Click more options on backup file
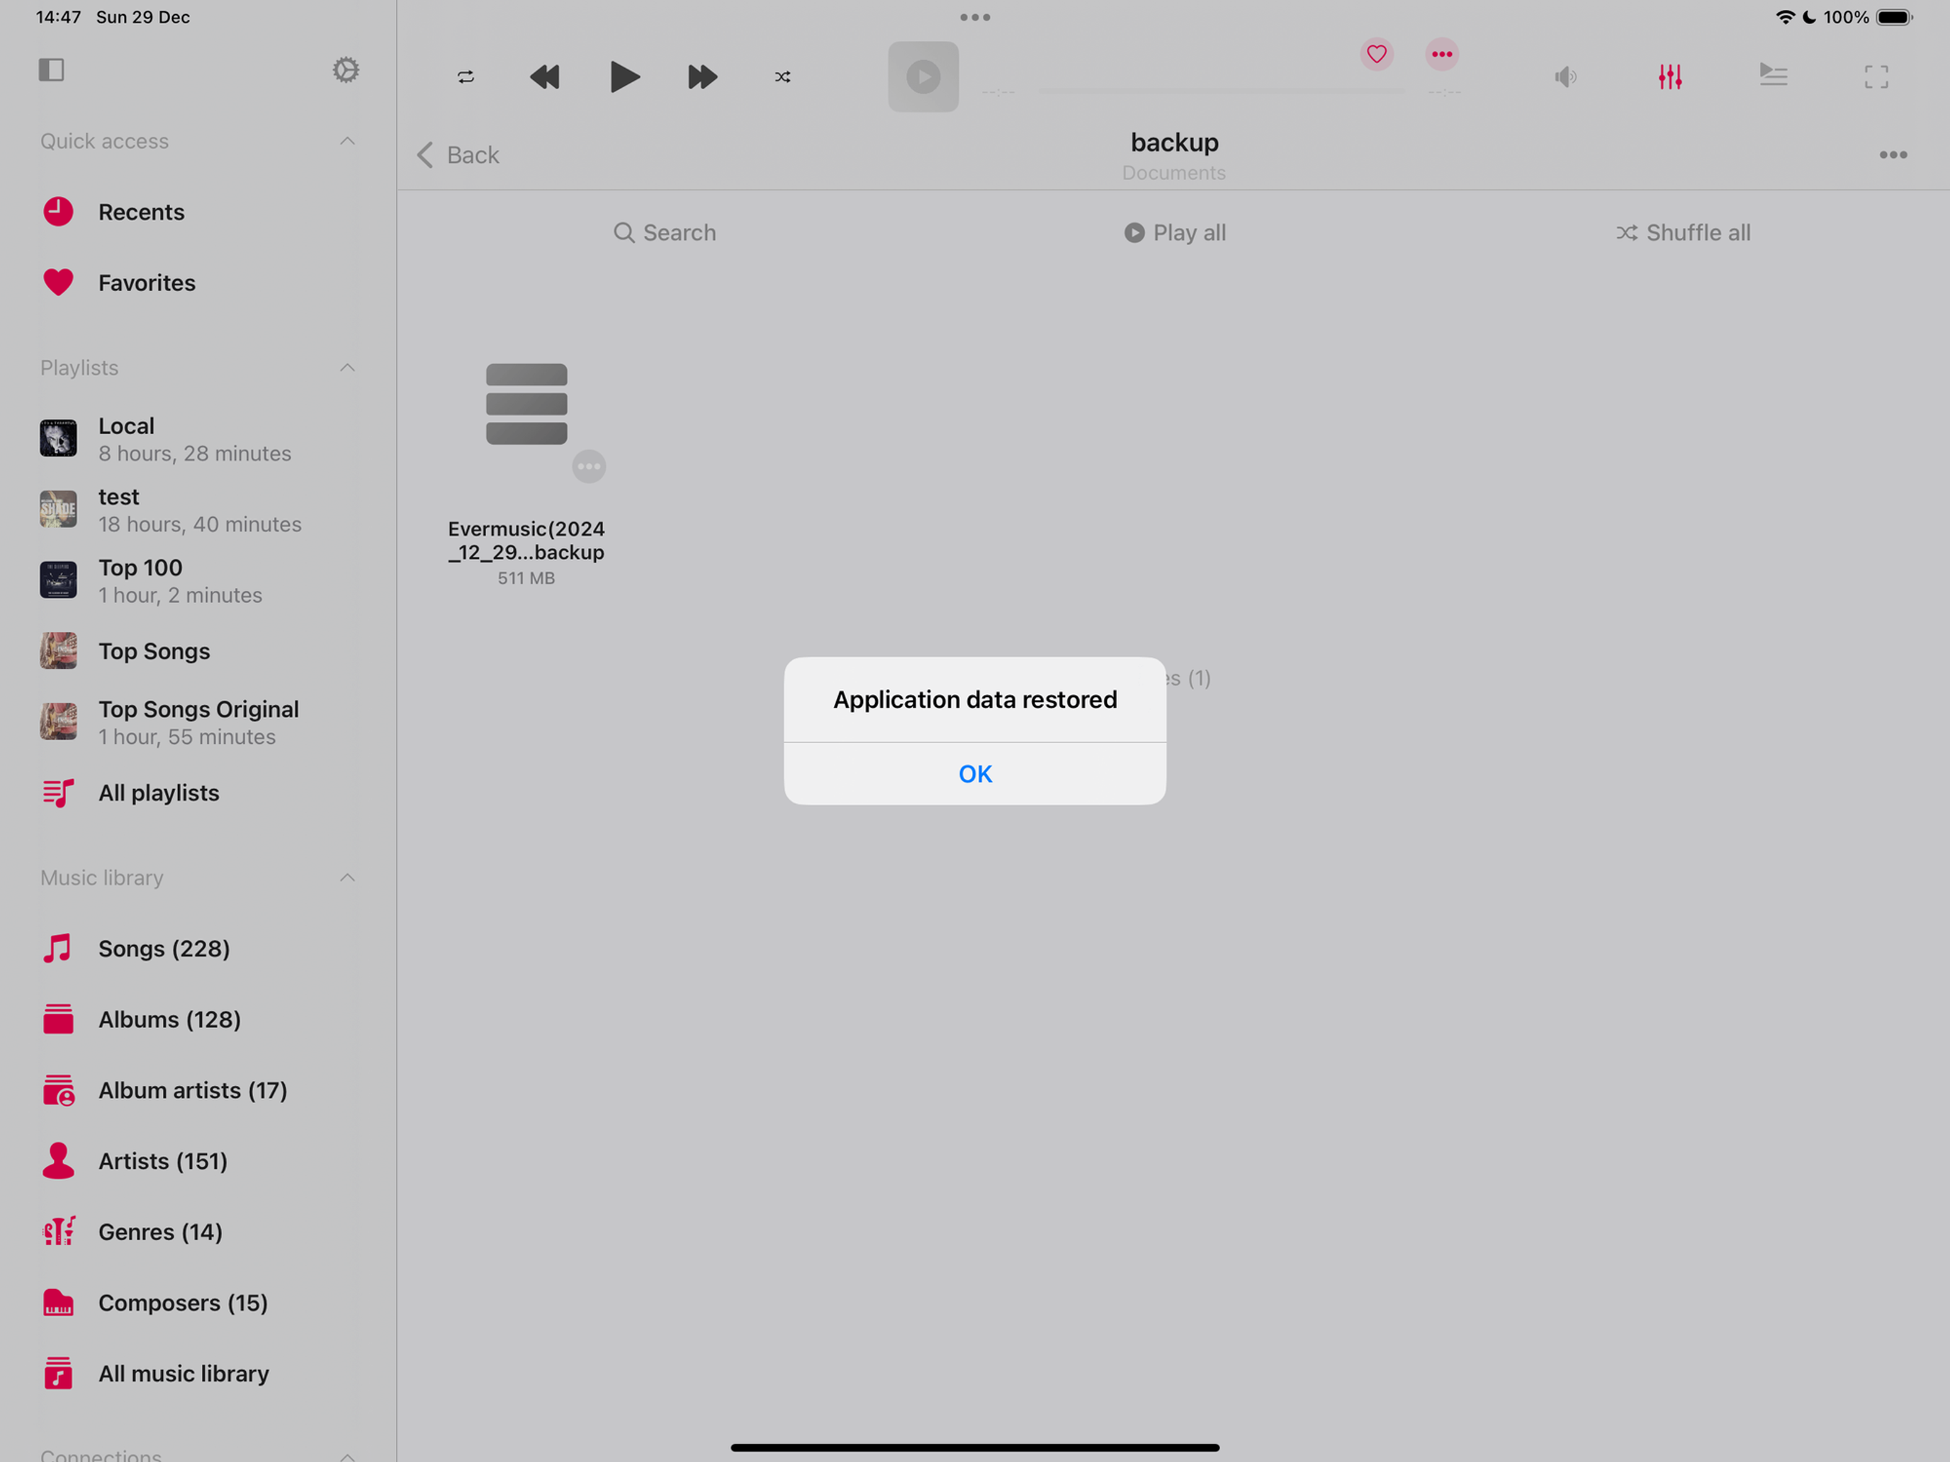This screenshot has width=1950, height=1462. pyautogui.click(x=589, y=466)
